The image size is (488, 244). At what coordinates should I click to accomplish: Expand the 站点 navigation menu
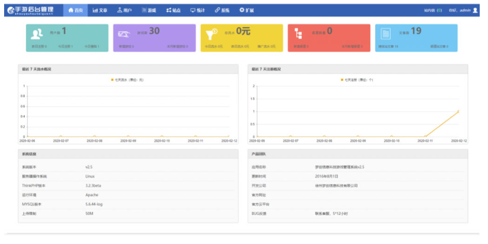click(x=173, y=11)
